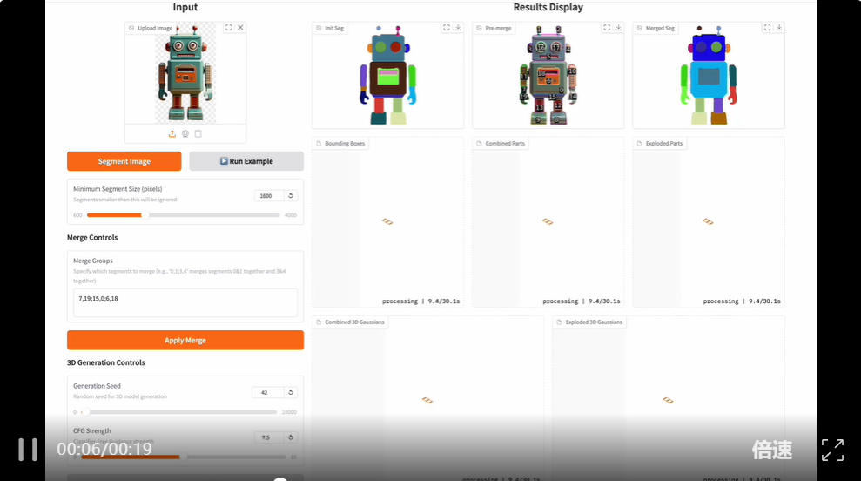Click the upload file icon under the robot image
The height and width of the screenshot is (481, 861).
click(172, 133)
